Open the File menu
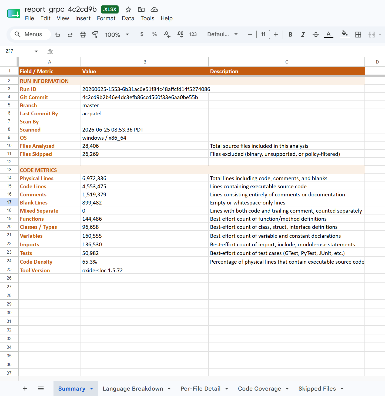Image resolution: width=385 pixels, height=396 pixels. (29, 18)
